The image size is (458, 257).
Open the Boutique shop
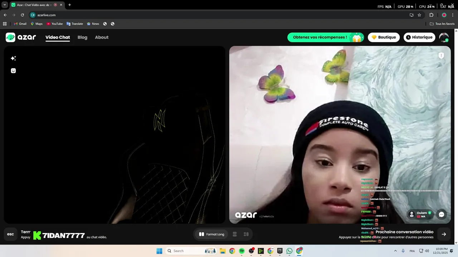[x=384, y=37]
